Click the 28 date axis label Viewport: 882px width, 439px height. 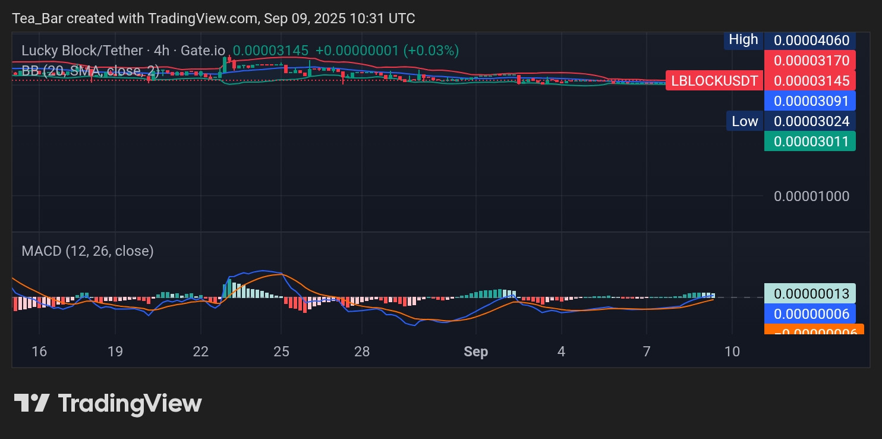pyautogui.click(x=362, y=352)
